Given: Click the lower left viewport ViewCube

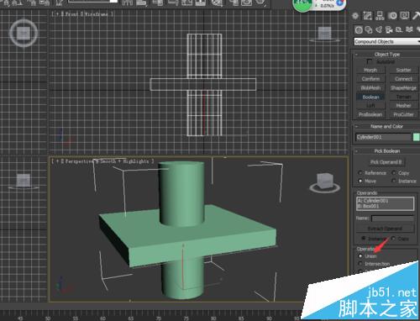Looking at the screenshot, I should point(24,181).
